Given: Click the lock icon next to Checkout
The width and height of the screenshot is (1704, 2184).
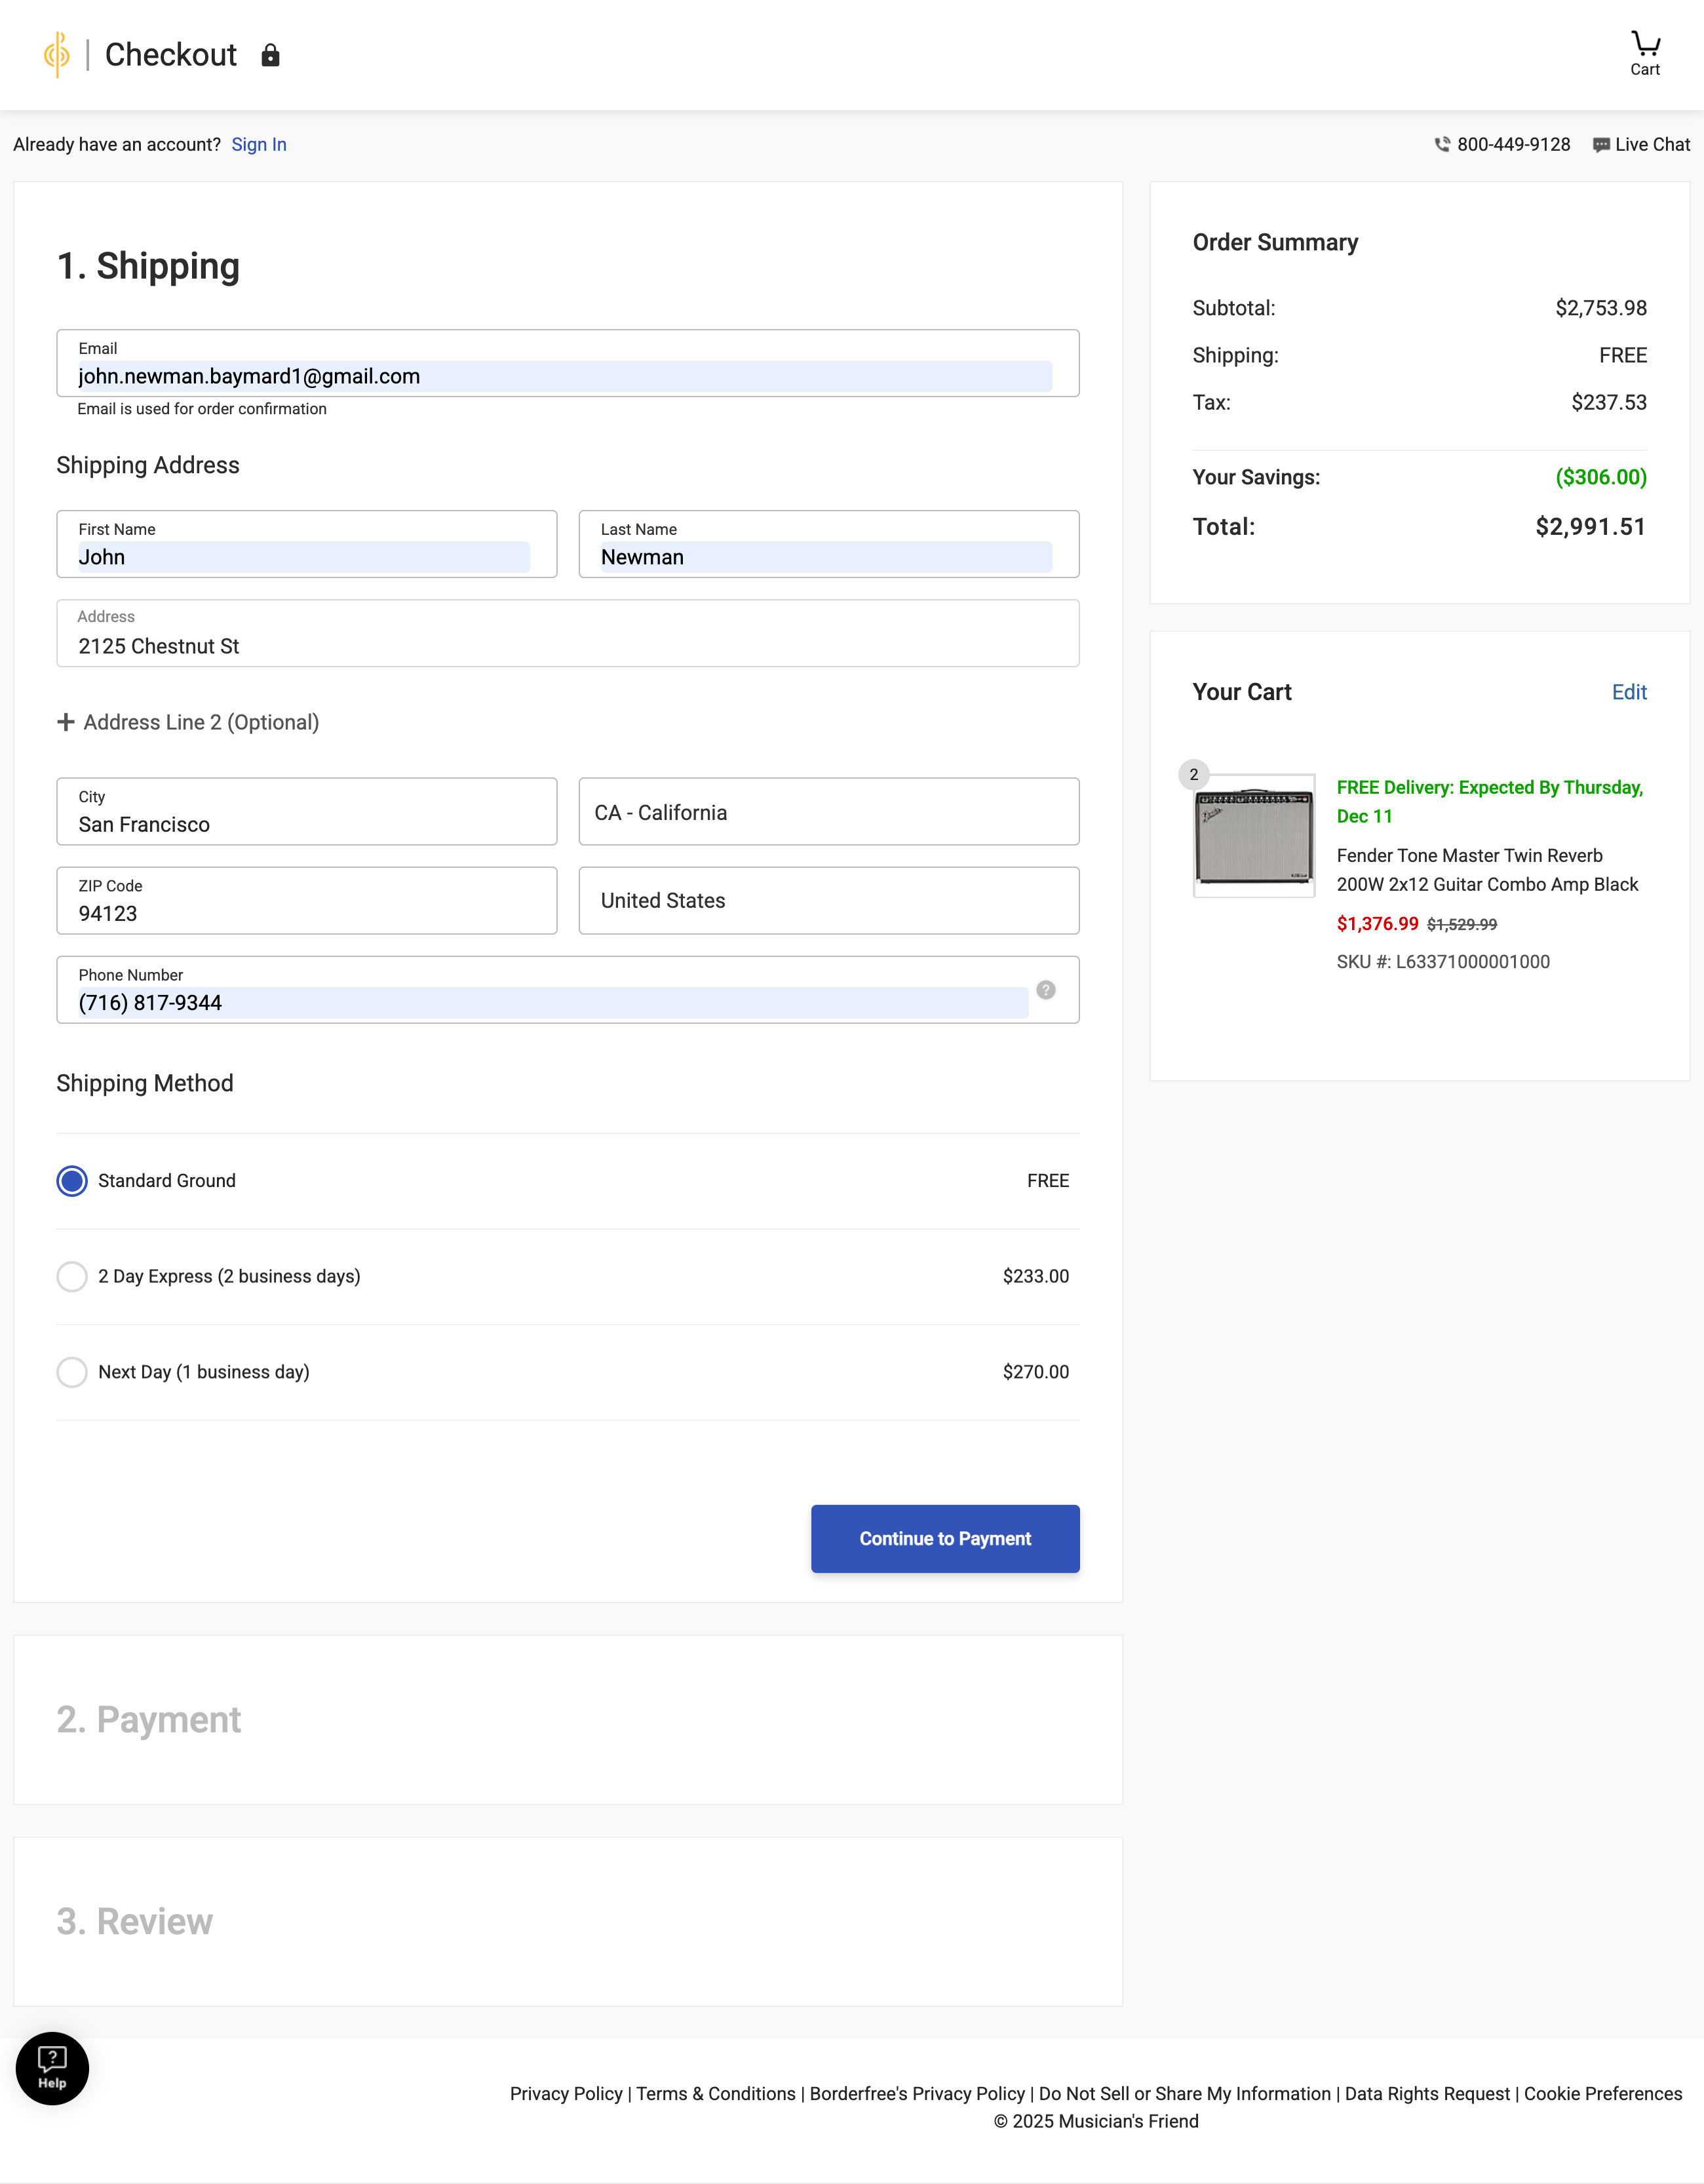Looking at the screenshot, I should [270, 55].
